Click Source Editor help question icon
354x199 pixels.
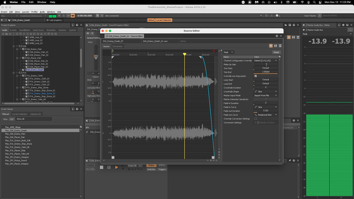277,36
